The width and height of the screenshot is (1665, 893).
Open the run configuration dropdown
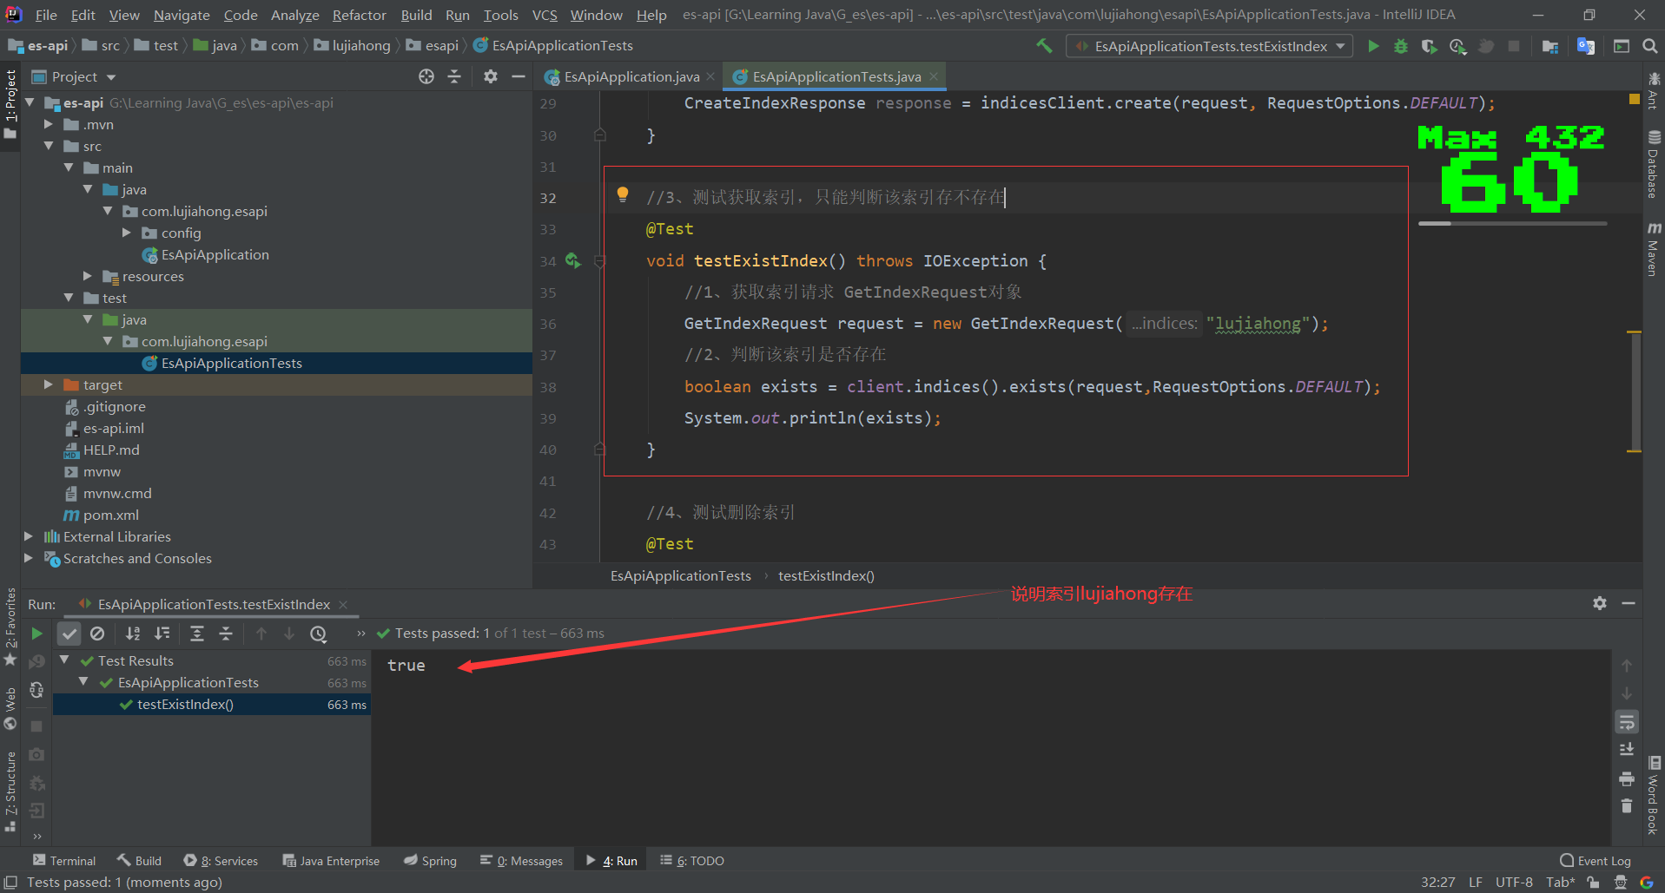[1209, 46]
